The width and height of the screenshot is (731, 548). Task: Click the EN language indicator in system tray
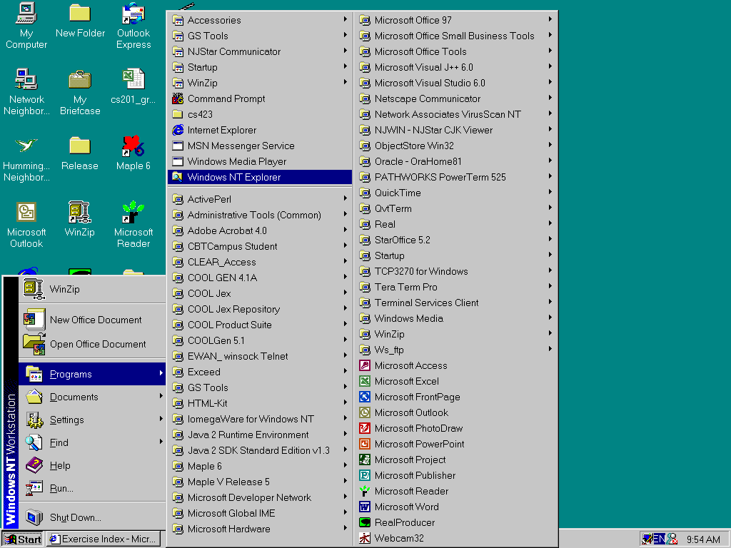pyautogui.click(x=659, y=539)
